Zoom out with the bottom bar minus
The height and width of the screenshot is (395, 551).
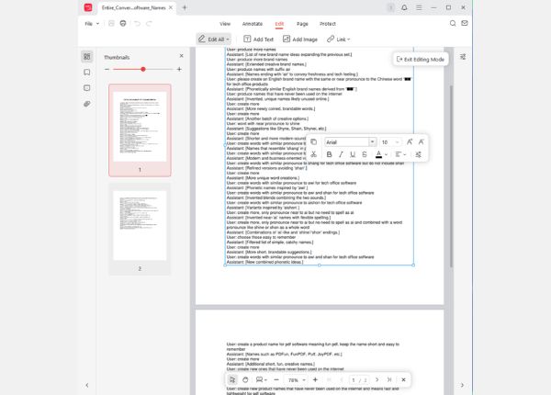tap(276, 379)
